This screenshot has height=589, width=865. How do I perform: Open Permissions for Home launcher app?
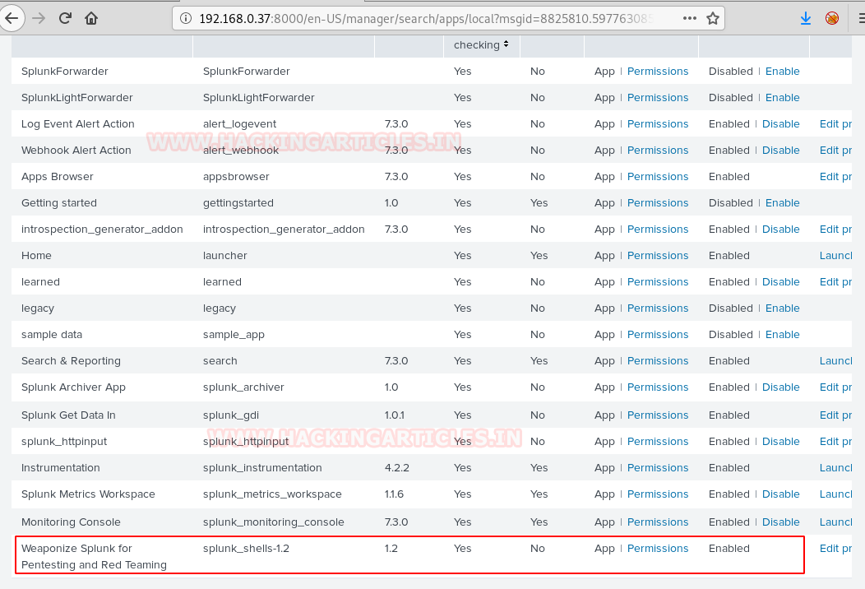click(x=658, y=256)
